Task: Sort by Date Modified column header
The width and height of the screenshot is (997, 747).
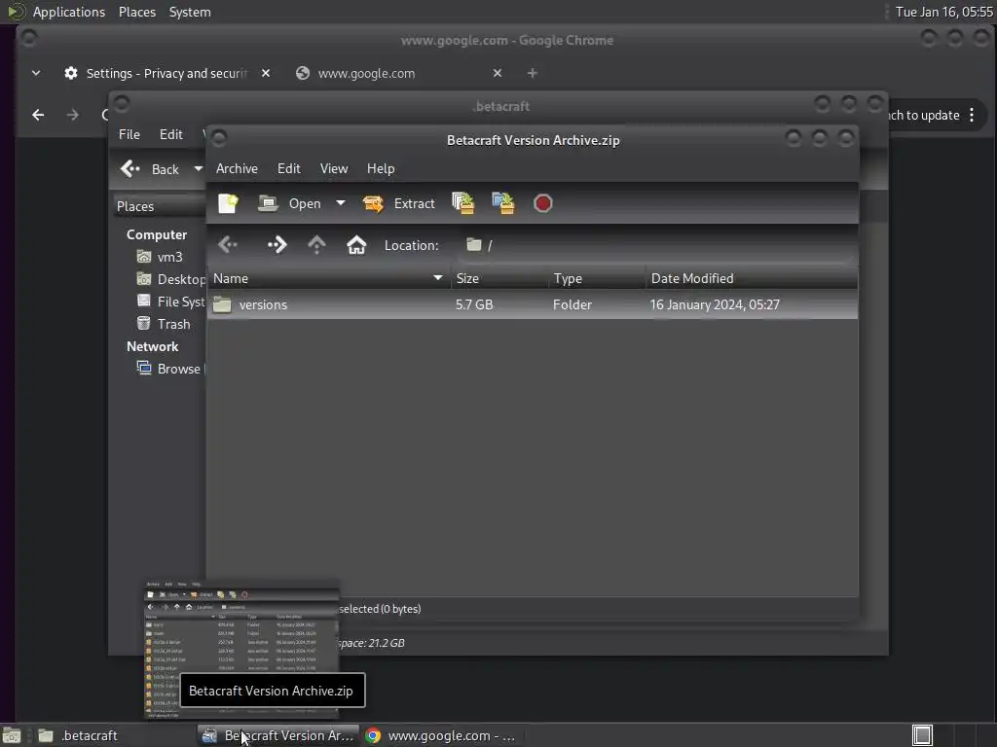Action: coord(752,278)
